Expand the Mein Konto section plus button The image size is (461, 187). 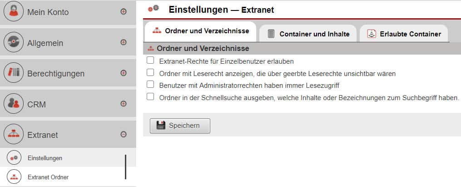tap(124, 11)
